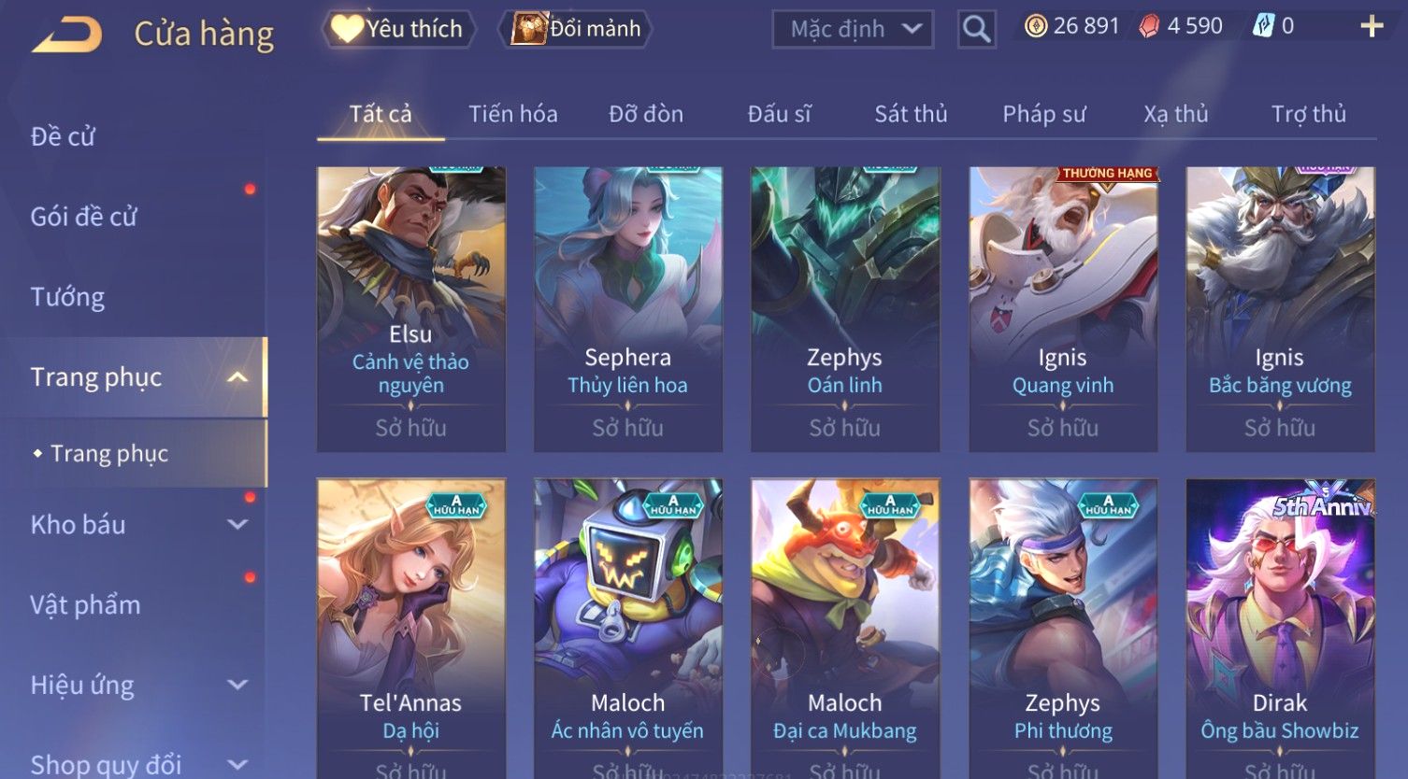Open Yêu thích favorites heart
Screen dimensions: 1408x779
click(398, 29)
